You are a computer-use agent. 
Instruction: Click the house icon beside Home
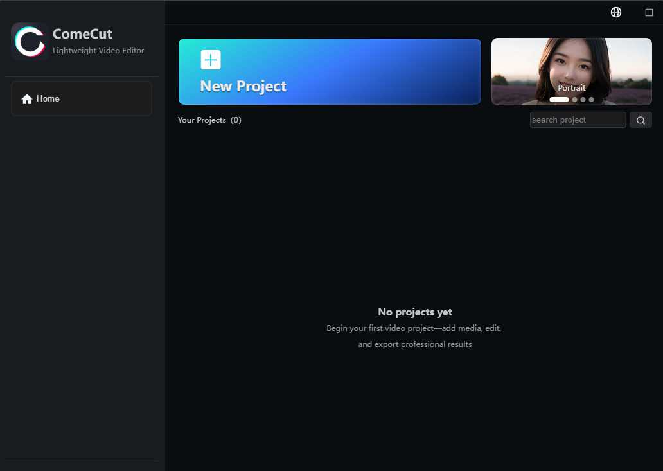point(27,99)
